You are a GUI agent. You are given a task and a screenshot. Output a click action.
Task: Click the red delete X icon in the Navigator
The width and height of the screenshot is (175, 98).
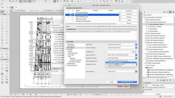click(173, 80)
